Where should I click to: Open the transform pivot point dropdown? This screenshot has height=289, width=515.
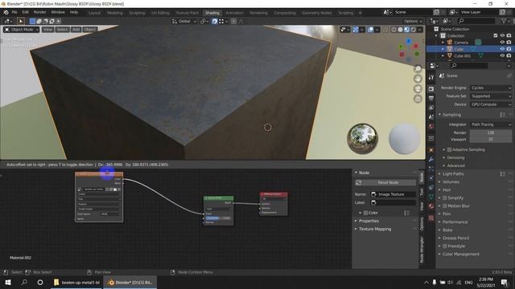pos(204,22)
